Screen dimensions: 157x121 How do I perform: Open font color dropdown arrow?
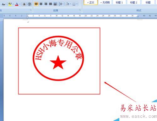pyautogui.click(x=20, y=4)
